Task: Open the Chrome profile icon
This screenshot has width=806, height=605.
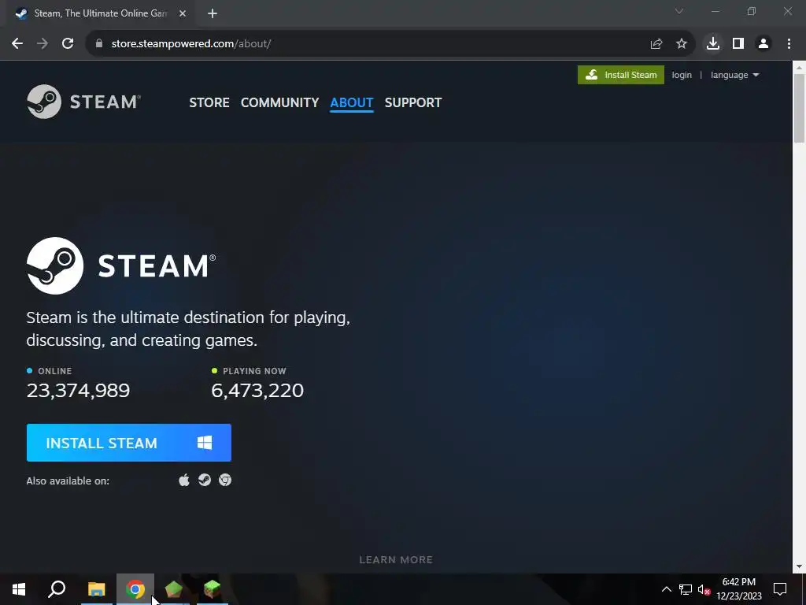Action: 763,44
